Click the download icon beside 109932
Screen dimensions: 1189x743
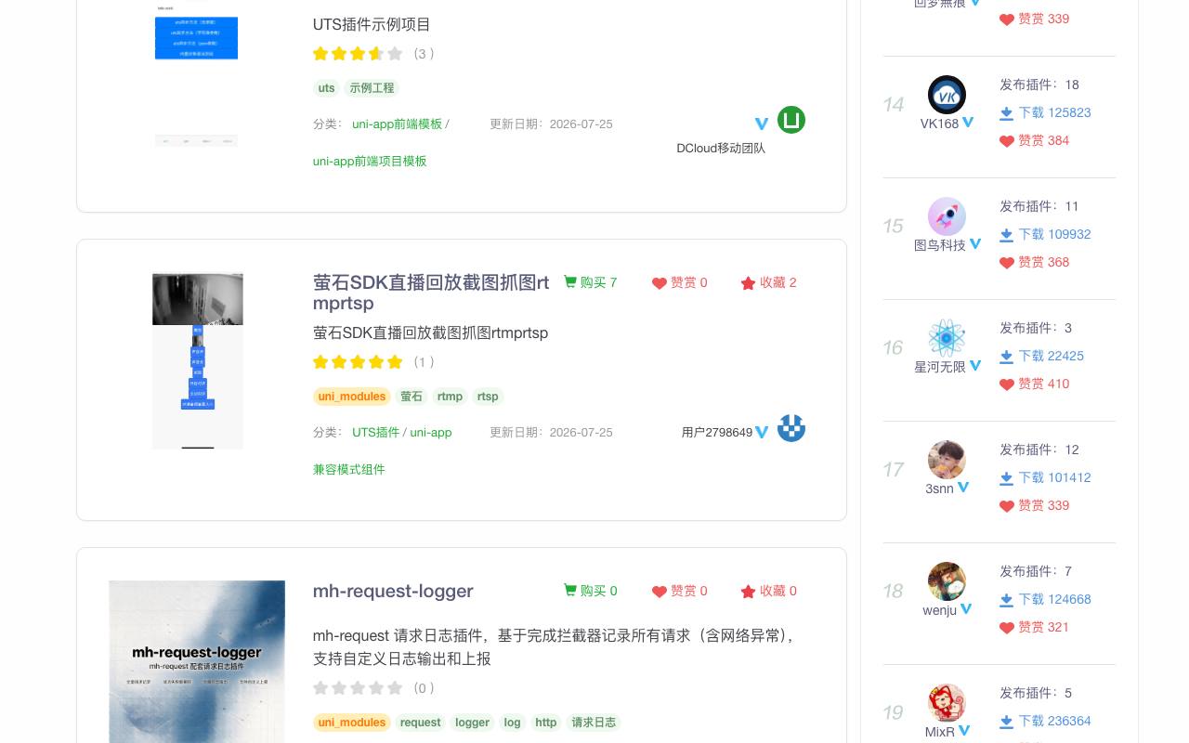pyautogui.click(x=1006, y=235)
